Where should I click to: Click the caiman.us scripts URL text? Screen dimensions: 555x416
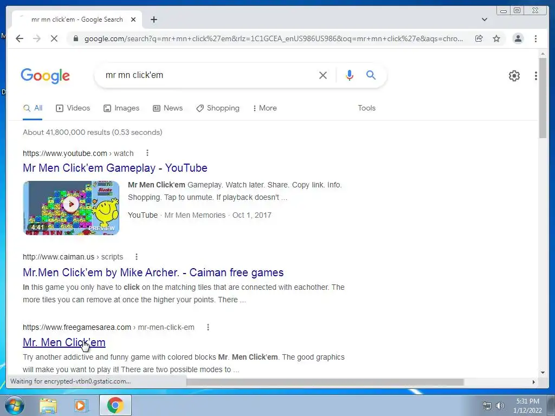(x=73, y=257)
